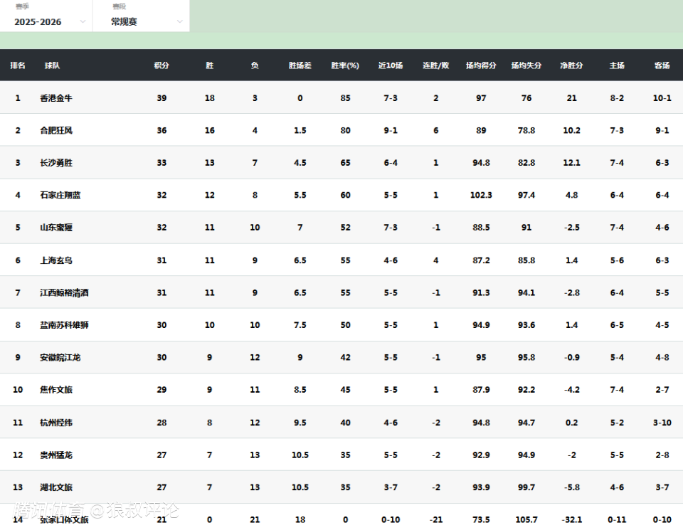
Task: Open team 长沙勇胜
Action: (56, 163)
